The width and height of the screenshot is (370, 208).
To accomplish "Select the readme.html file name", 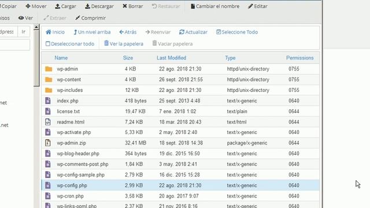I will (x=71, y=122).
